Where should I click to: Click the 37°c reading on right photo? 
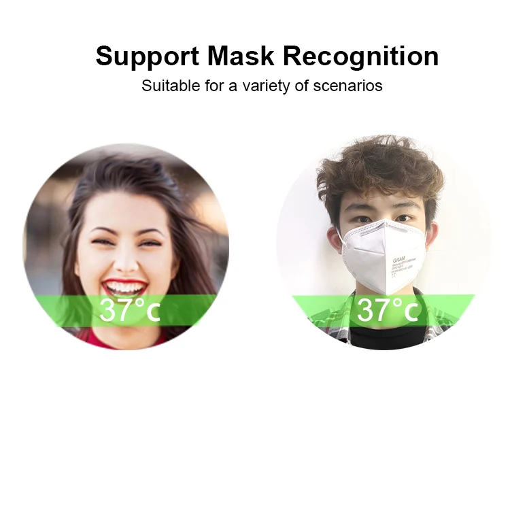click(x=388, y=310)
